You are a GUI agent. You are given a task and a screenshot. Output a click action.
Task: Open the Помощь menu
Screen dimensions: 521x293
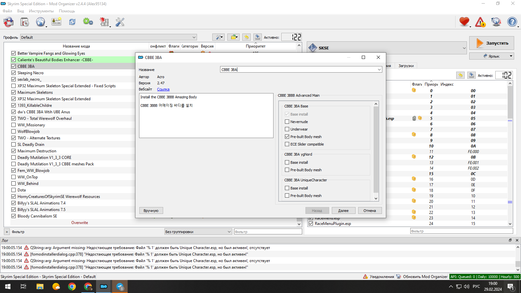coord(67,11)
